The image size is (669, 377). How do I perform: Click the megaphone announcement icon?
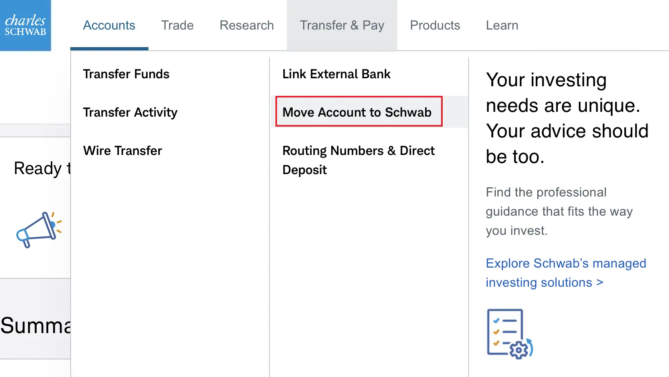[x=39, y=230]
